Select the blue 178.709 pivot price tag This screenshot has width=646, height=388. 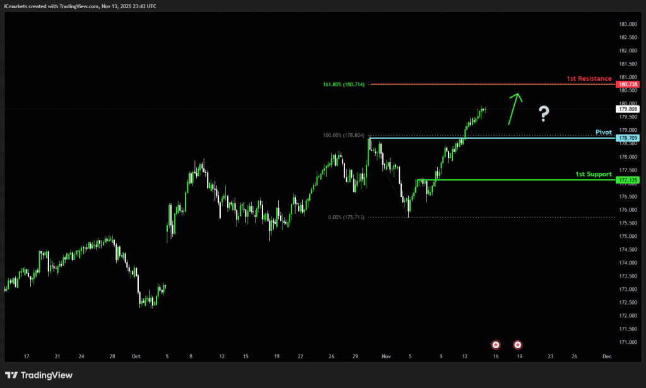click(628, 138)
